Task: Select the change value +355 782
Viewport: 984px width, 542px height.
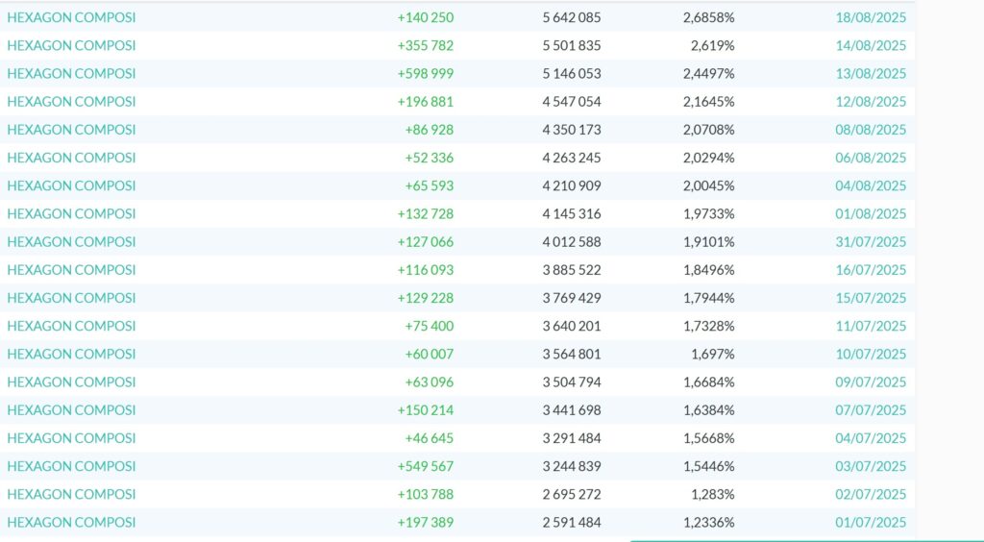Action: pyautogui.click(x=426, y=46)
